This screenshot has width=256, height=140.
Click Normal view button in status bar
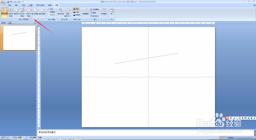tap(221, 137)
